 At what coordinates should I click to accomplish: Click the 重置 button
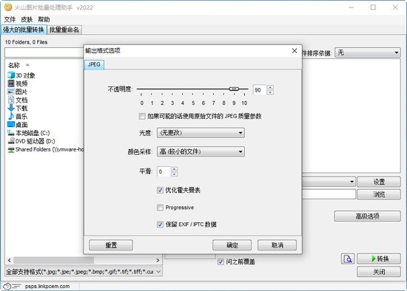111,245
